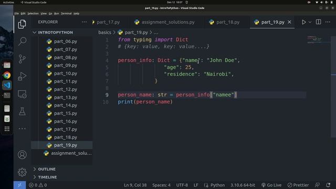Close the part_19.py tab
Screen dimensions: 336x189
pyautogui.click(x=289, y=22)
